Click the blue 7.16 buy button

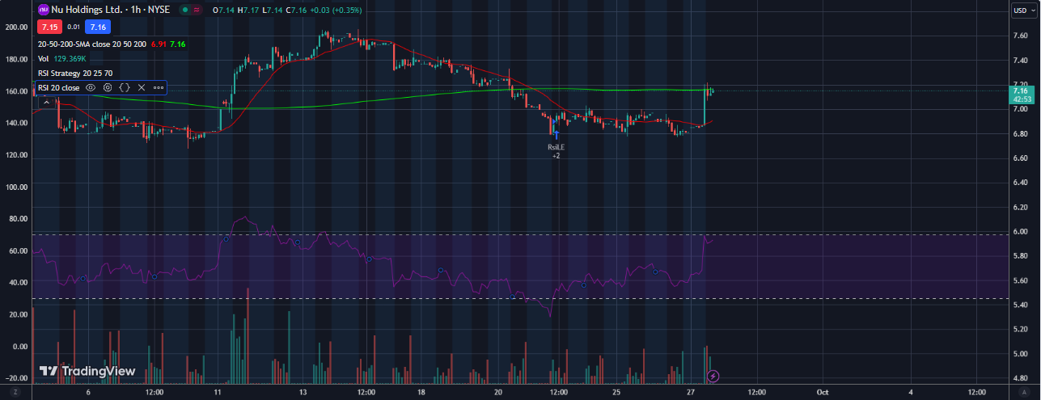coord(97,27)
